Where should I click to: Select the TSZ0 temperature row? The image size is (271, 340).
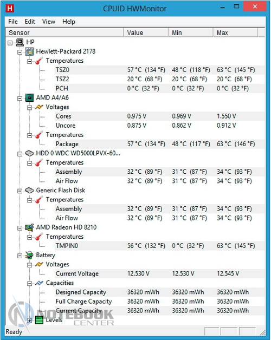point(159,70)
